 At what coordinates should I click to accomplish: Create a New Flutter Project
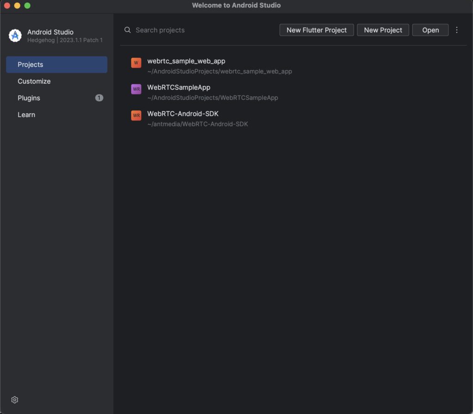pyautogui.click(x=316, y=30)
